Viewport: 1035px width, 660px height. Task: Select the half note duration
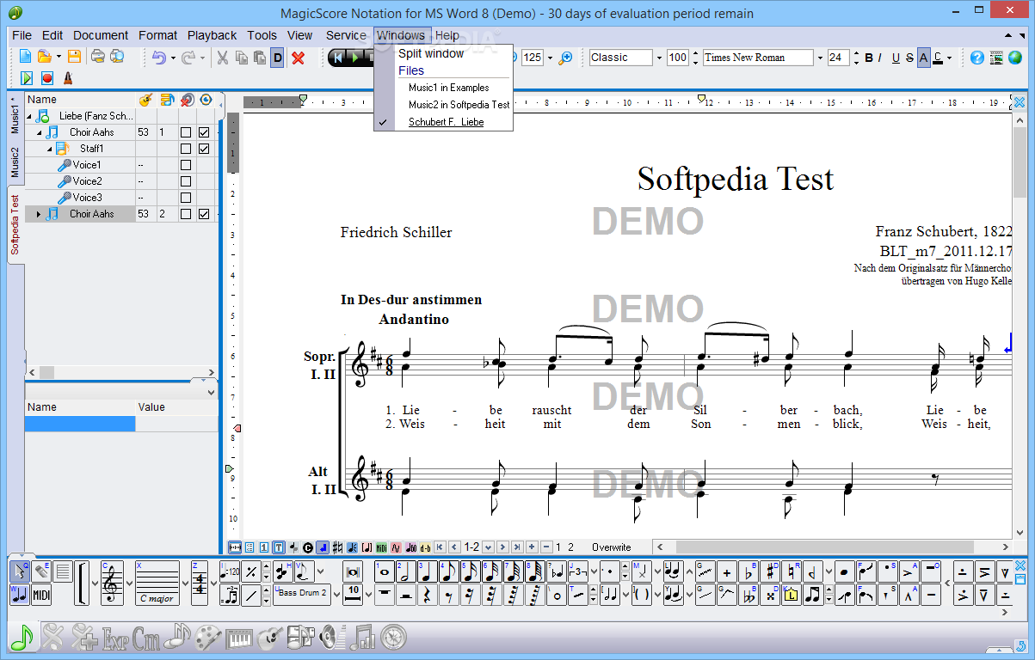tap(406, 571)
